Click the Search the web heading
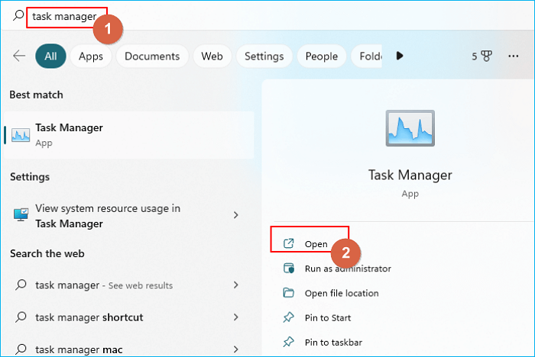 pyautogui.click(x=47, y=254)
